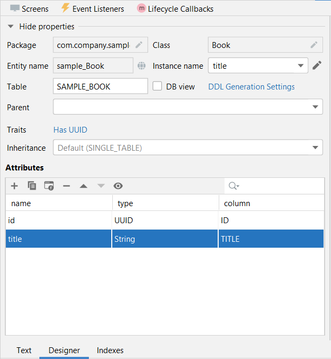331x359 pixels.
Task: Click the Event Listeners lightning icon
Action: (x=65, y=7)
